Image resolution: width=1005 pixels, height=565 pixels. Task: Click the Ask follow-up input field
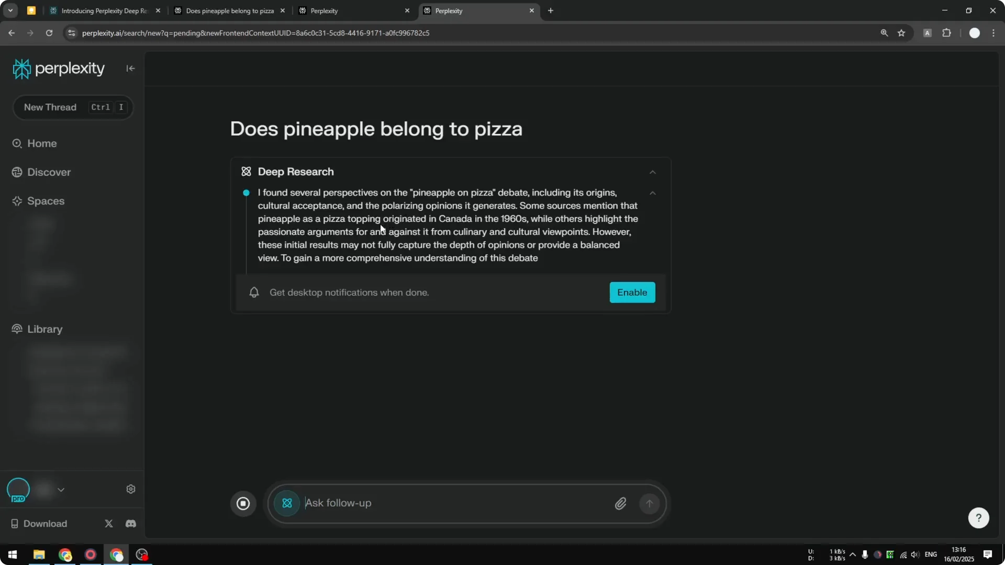pos(419,503)
